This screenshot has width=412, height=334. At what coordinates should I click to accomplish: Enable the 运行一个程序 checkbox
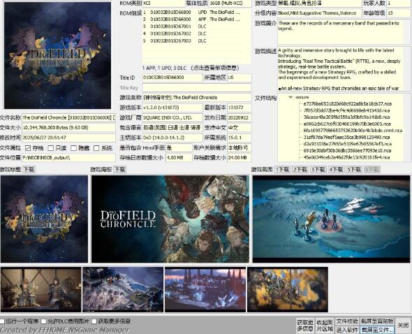[x=2, y=321]
